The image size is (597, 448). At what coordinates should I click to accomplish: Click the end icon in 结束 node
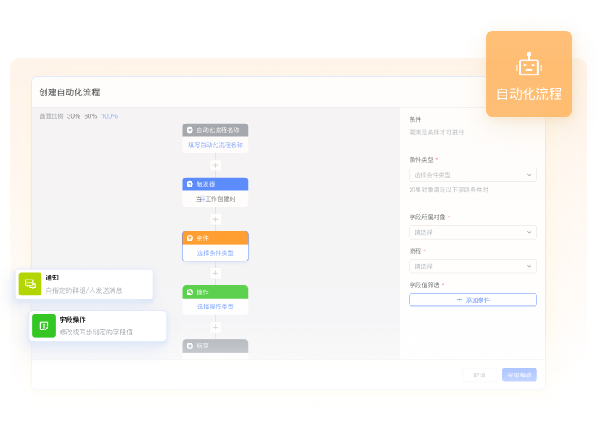coord(190,346)
